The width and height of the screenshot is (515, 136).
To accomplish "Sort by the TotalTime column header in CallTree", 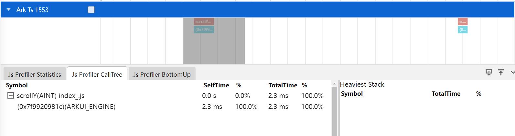I will pos(283,85).
